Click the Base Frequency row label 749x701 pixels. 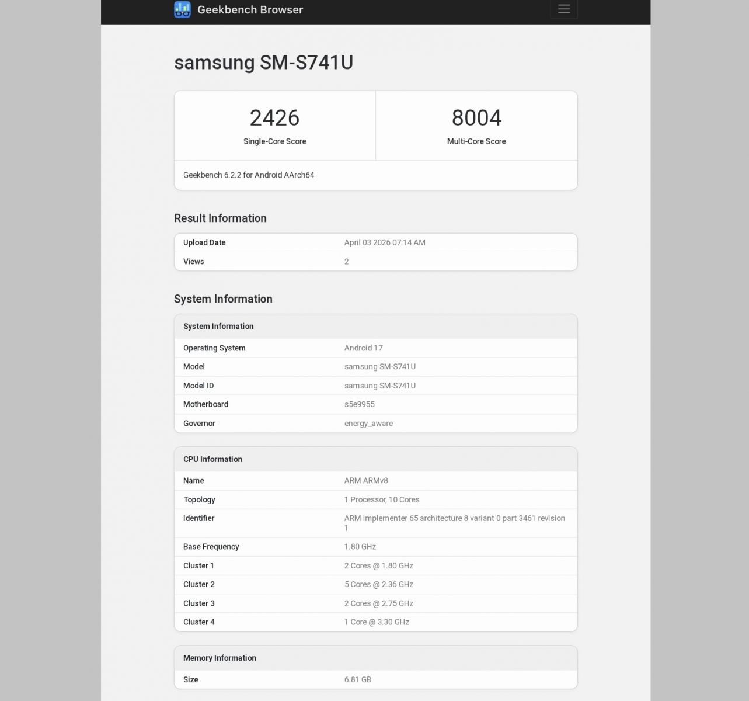click(x=211, y=547)
